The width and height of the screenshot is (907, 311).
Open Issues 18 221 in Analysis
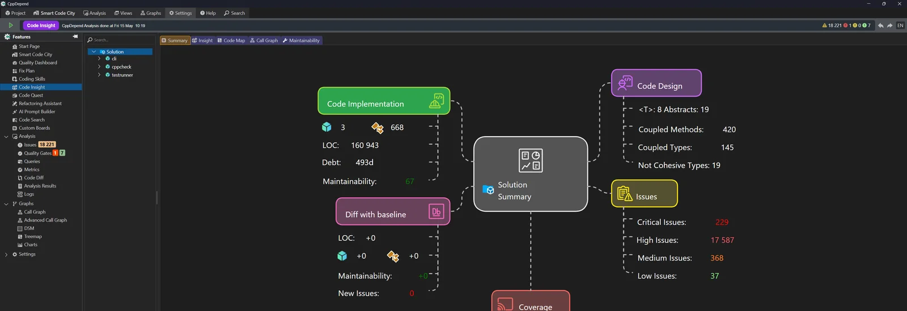[x=36, y=144]
